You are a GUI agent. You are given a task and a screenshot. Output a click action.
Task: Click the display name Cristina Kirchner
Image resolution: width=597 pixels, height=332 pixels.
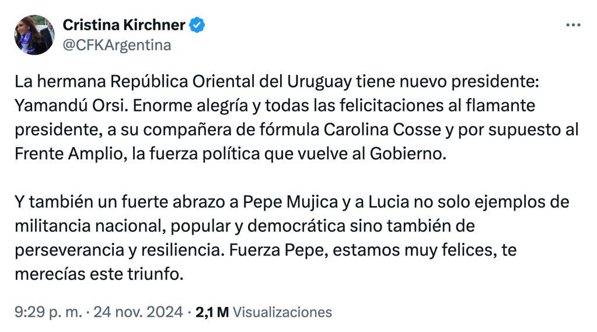tap(124, 25)
